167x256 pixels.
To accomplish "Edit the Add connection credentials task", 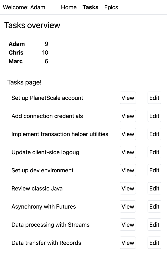I will pyautogui.click(x=154, y=116).
